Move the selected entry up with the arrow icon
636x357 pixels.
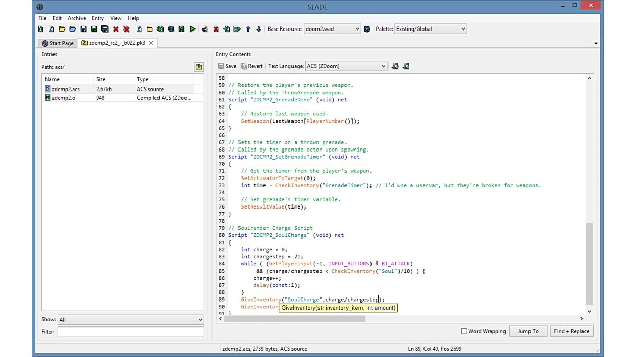[x=248, y=29]
